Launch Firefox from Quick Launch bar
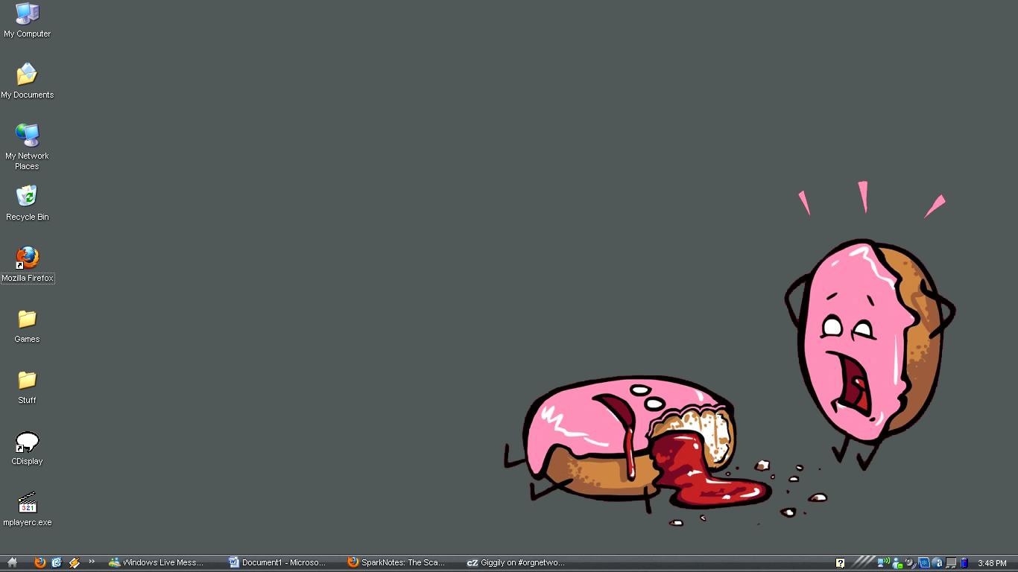 coord(40,562)
